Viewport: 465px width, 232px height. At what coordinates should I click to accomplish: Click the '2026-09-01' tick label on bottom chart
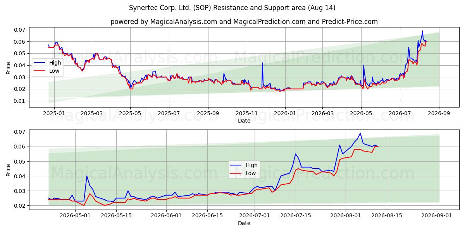437,216
